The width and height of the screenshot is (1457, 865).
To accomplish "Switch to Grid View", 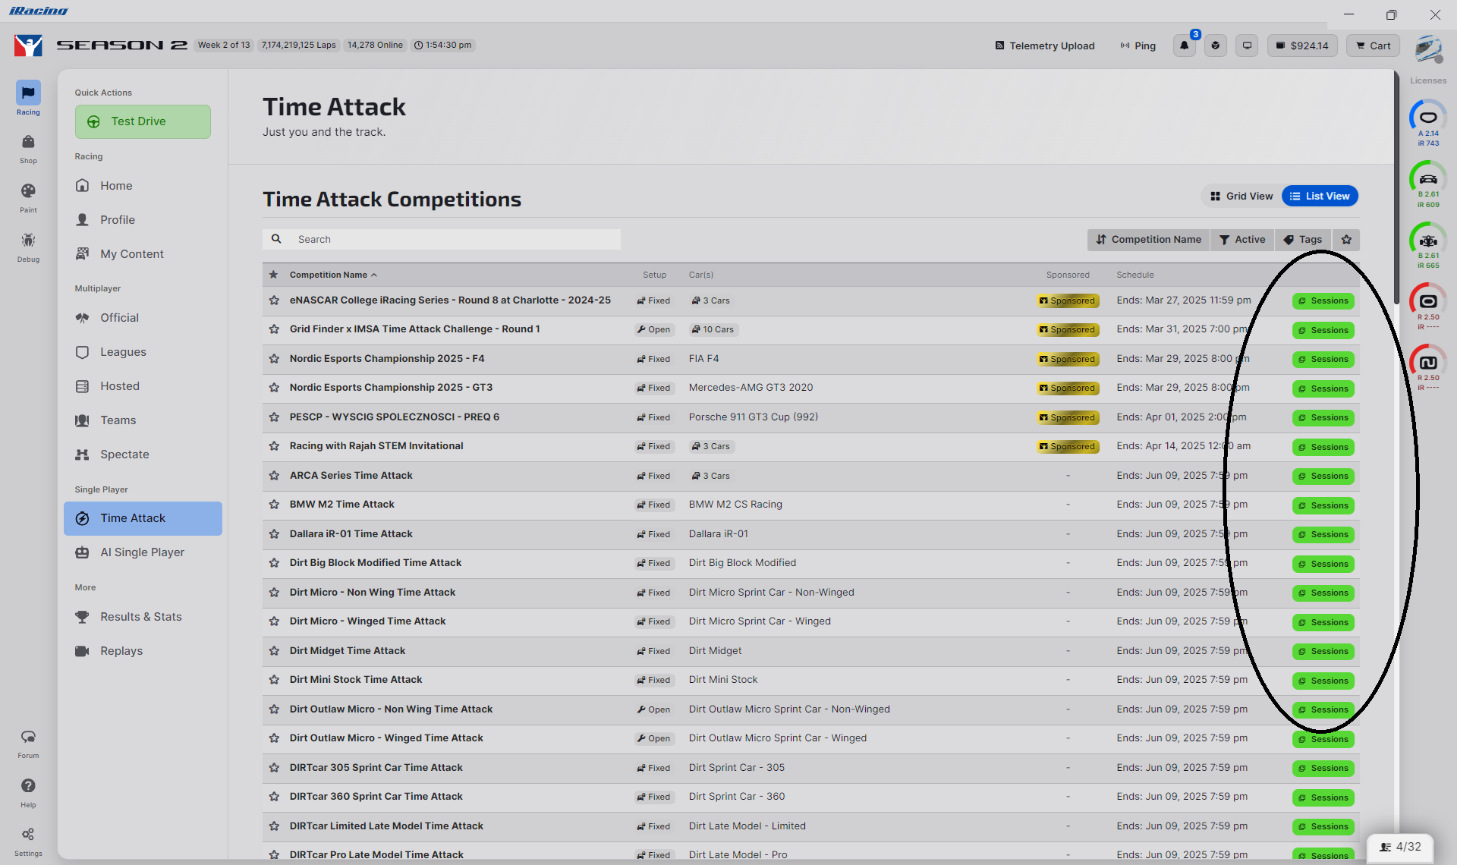I will coord(1241,197).
